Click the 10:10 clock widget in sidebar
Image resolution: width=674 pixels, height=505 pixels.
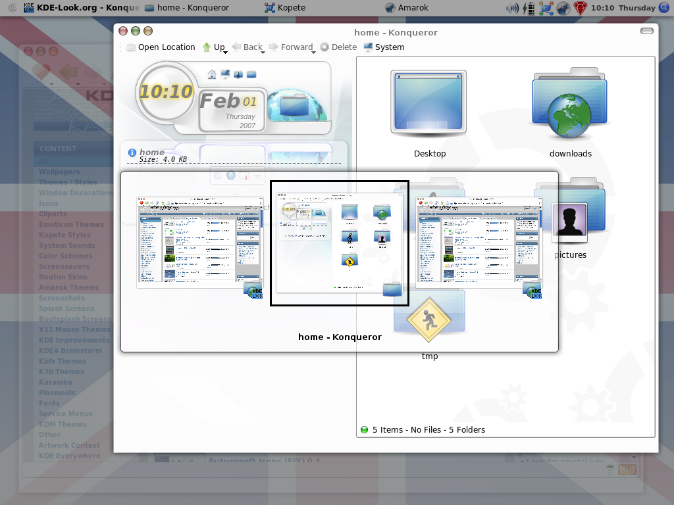tap(167, 91)
